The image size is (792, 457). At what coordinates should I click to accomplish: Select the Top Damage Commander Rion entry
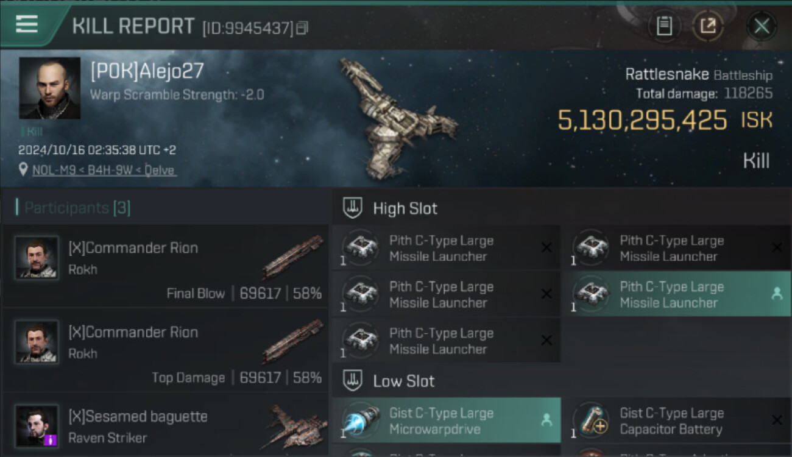(166, 350)
